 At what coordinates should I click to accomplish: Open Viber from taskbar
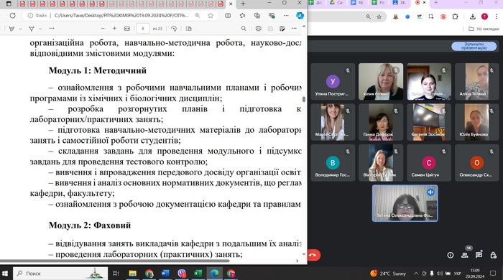click(x=182, y=274)
